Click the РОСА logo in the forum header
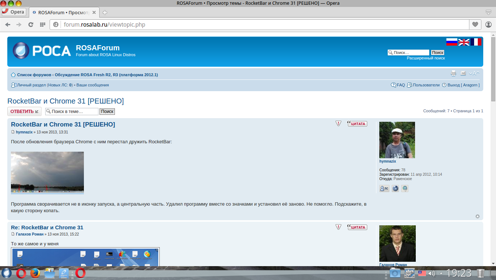496x280 pixels. [42, 51]
